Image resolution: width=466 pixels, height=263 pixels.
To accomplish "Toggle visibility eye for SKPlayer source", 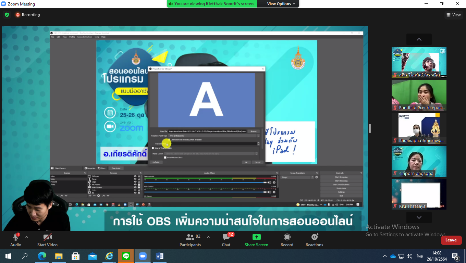I will pos(135,176).
